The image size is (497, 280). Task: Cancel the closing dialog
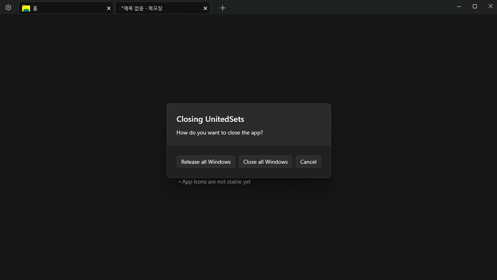(x=308, y=162)
